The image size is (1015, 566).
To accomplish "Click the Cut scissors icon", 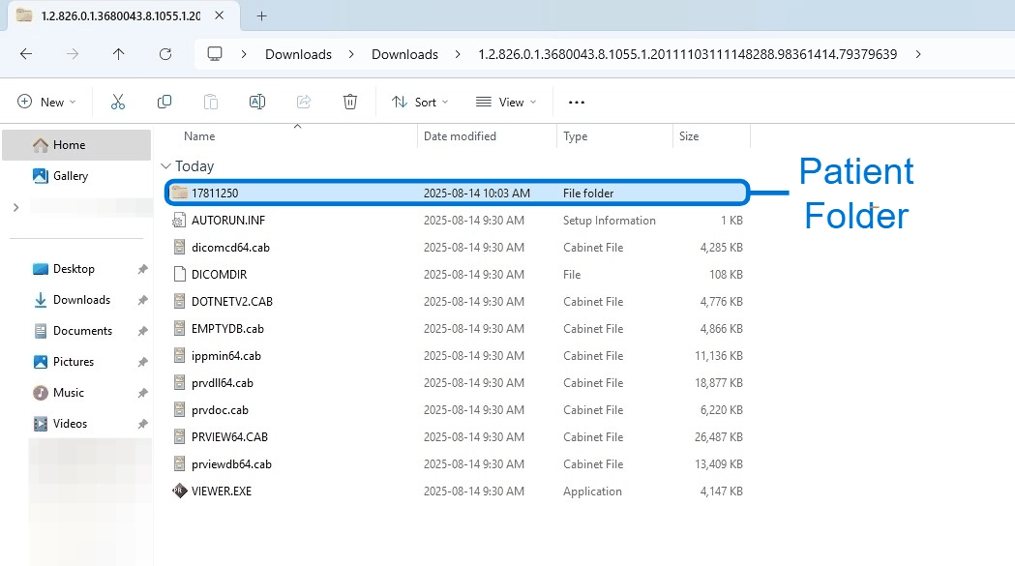I will pos(118,102).
